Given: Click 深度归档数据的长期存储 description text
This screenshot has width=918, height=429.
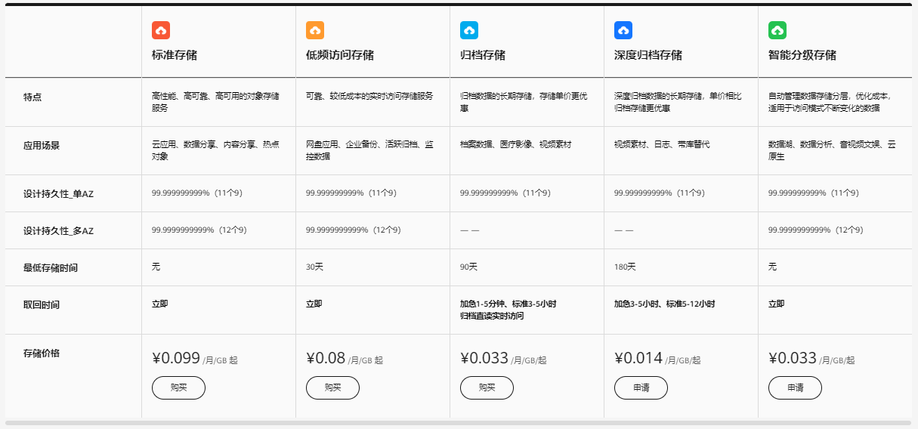Looking at the screenshot, I should [x=678, y=102].
